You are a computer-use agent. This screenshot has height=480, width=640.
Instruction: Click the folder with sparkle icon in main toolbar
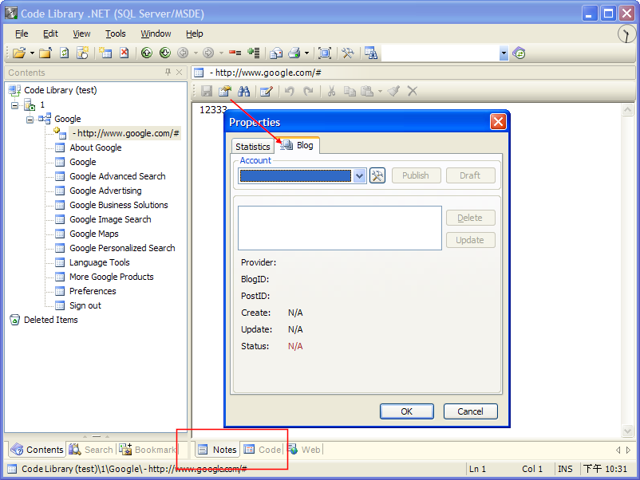pos(83,53)
